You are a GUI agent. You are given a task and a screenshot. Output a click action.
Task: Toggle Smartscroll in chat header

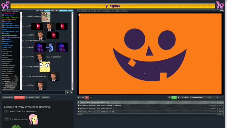63,11
